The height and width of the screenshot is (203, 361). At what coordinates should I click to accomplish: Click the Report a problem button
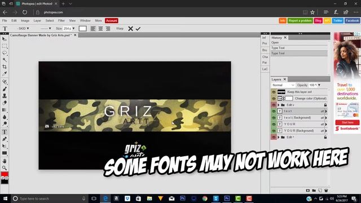(x=300, y=21)
